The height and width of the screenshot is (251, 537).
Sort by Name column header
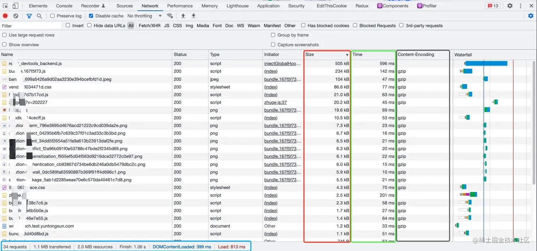86,55
